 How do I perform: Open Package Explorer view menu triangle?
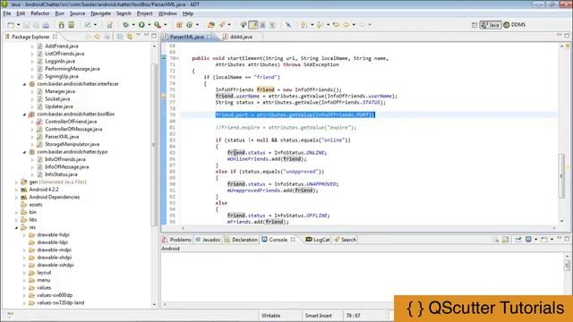pyautogui.click(x=139, y=36)
